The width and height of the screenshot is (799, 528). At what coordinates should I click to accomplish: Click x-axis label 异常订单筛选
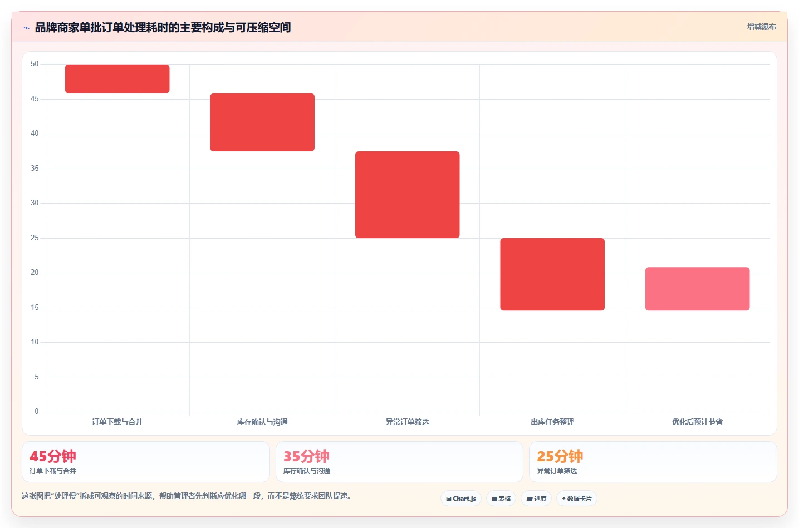click(408, 422)
